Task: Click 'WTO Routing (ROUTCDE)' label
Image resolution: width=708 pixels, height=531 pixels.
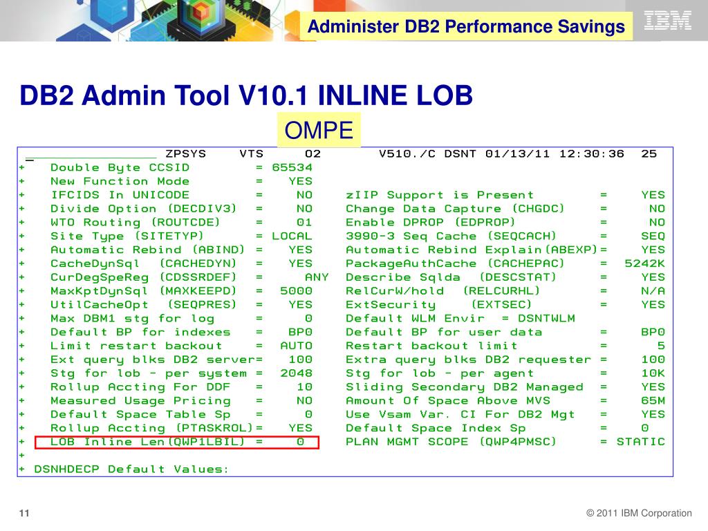Action: click(135, 222)
